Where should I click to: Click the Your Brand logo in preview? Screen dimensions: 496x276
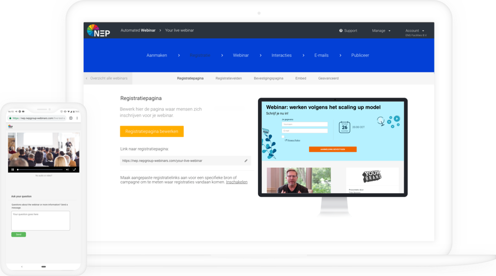coord(372,177)
